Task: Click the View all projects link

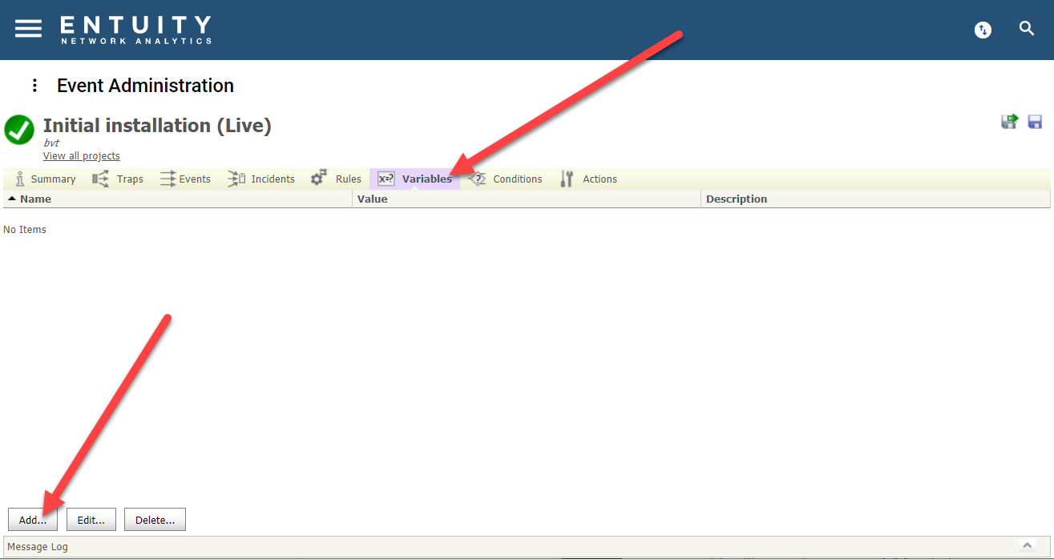Action: (81, 156)
